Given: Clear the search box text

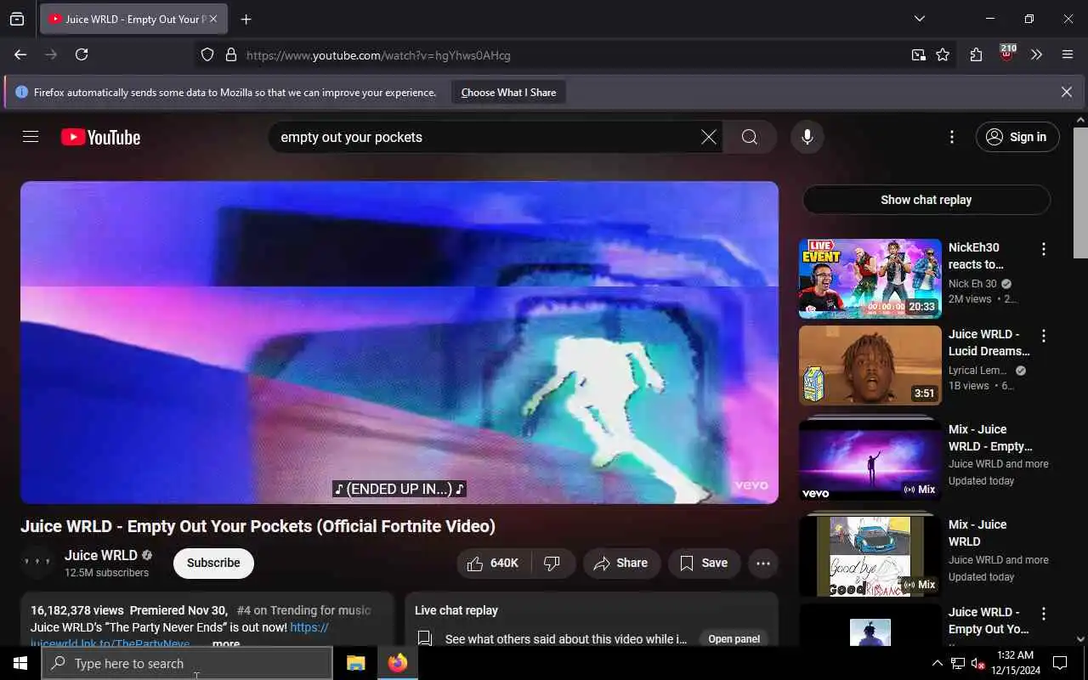Looking at the screenshot, I should 708,137.
